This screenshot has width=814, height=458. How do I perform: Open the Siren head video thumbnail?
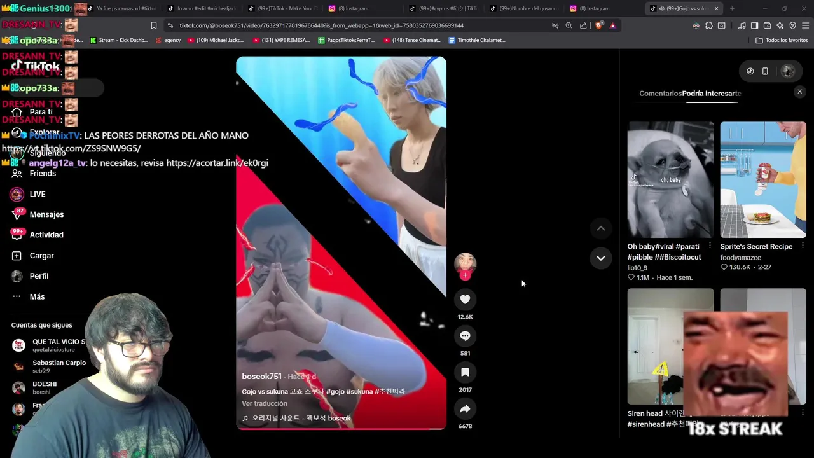pos(670,347)
